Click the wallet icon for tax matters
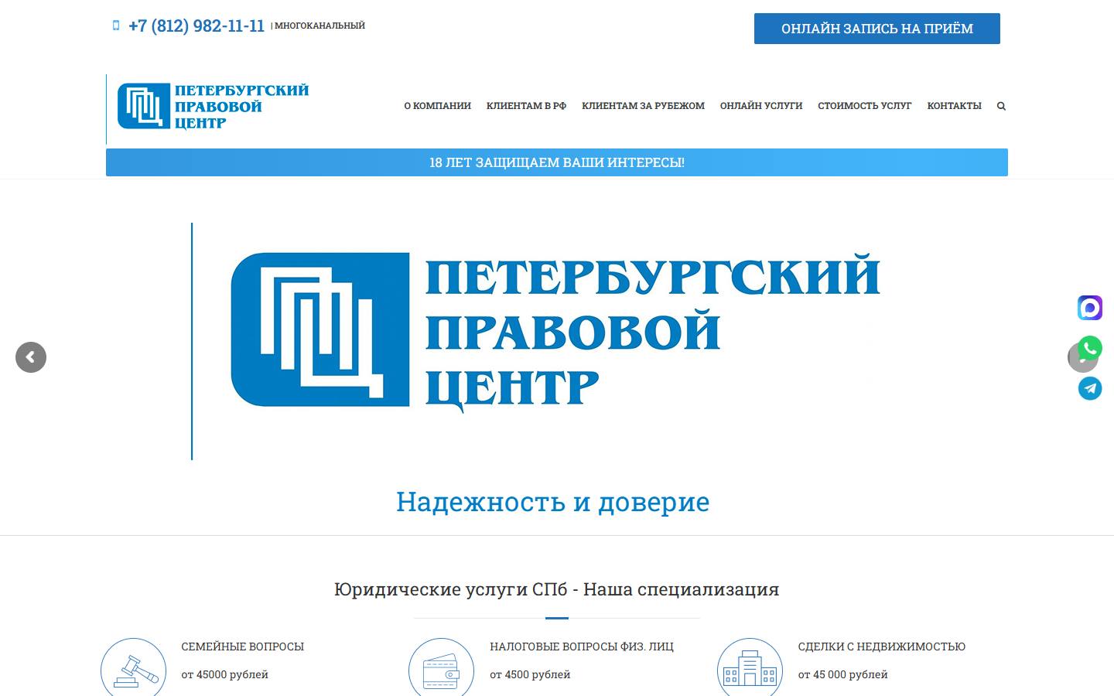The height and width of the screenshot is (696, 1114). coord(441,670)
